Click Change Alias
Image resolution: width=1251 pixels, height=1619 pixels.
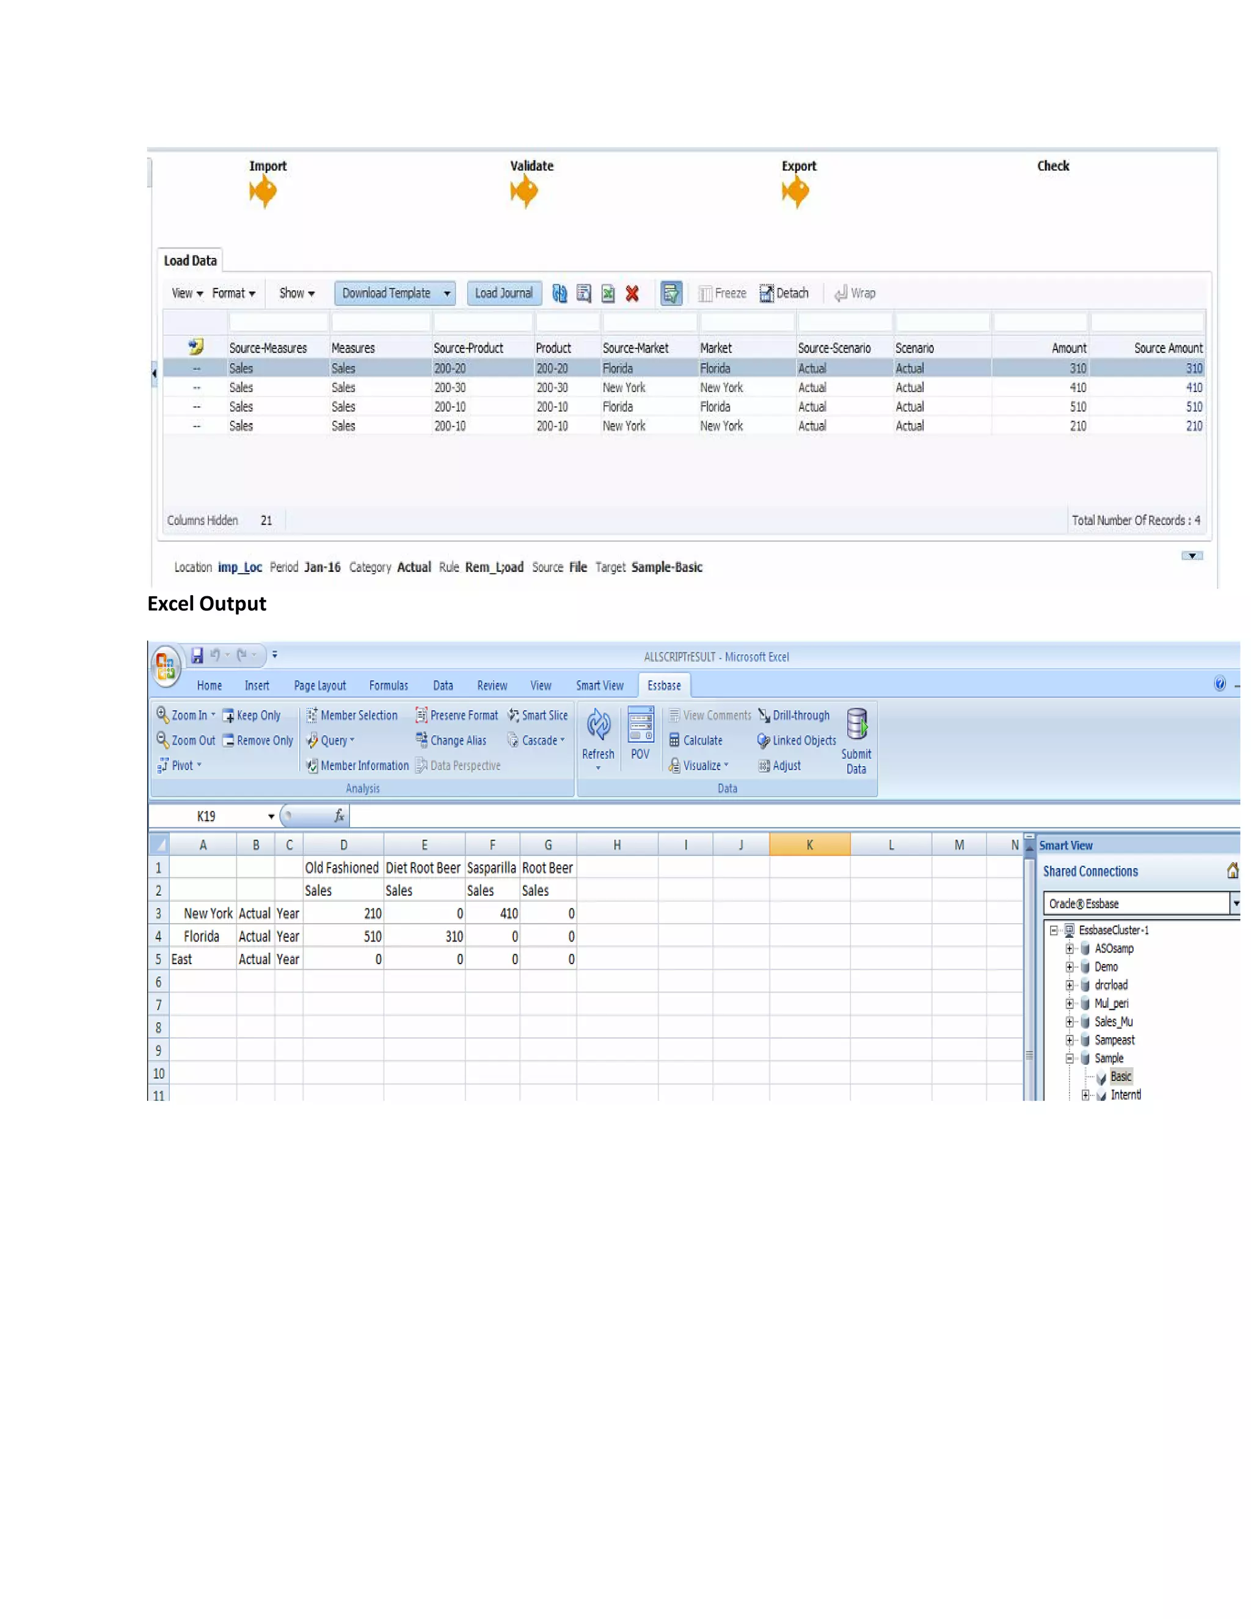(451, 740)
